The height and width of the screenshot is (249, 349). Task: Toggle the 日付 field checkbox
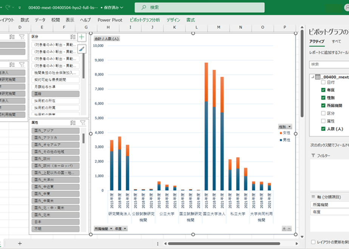point(323,82)
